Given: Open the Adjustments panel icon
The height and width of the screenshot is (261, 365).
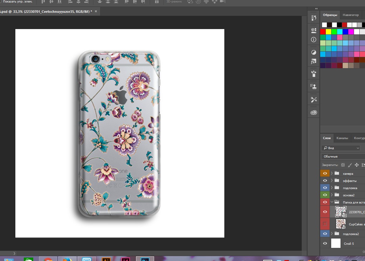Looking at the screenshot, I should tap(314, 52).
